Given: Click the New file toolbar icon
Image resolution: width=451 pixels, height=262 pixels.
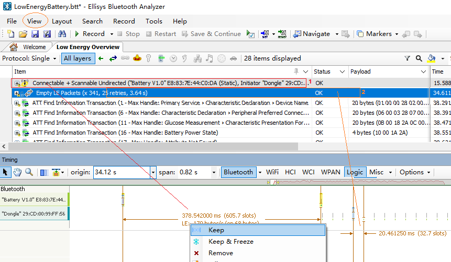Looking at the screenshot, I should tap(10, 34).
